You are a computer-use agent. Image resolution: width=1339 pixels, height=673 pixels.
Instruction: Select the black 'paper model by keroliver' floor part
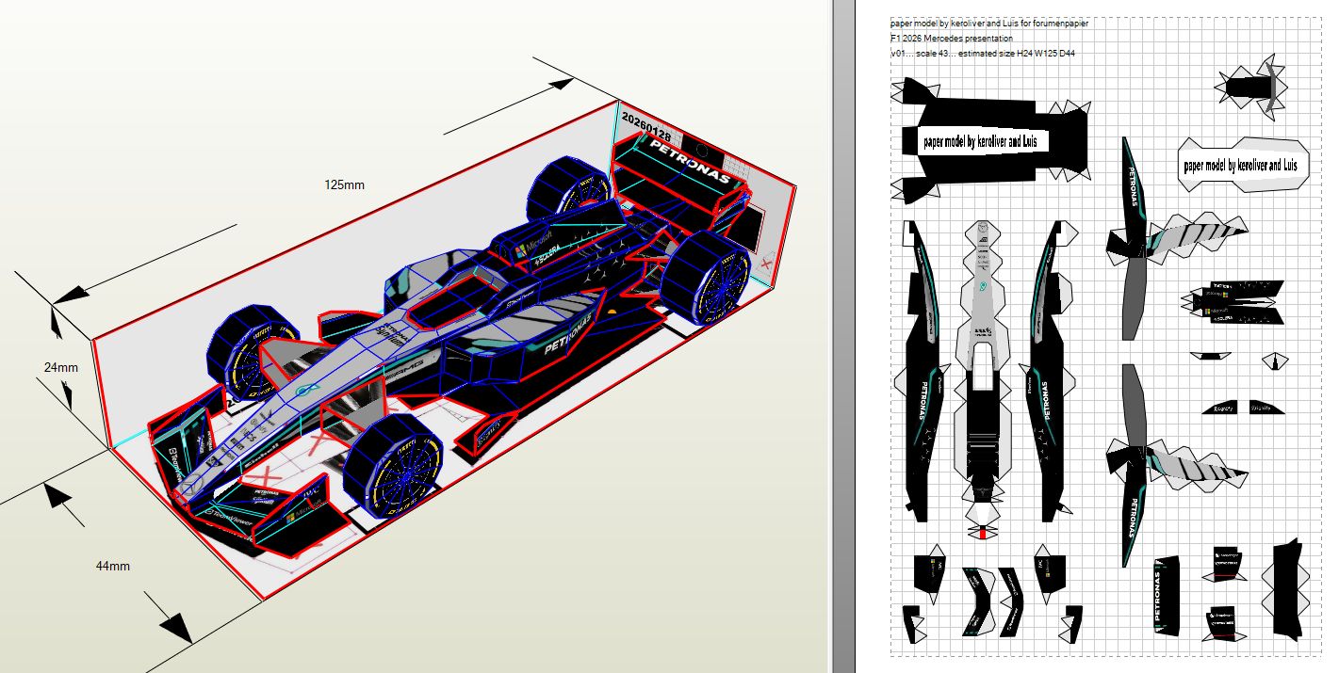click(x=985, y=141)
